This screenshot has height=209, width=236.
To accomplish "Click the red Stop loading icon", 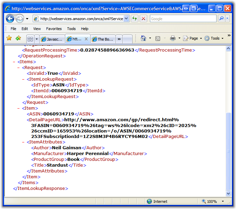I will click(x=143, y=19).
